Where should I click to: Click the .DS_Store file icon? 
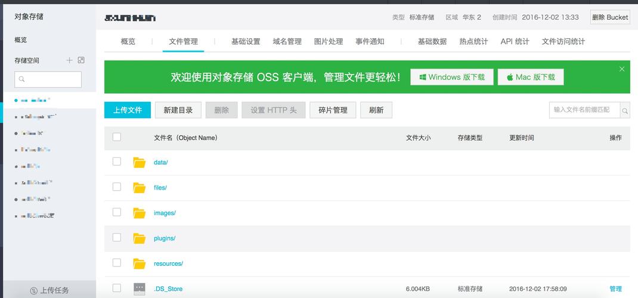(x=140, y=288)
